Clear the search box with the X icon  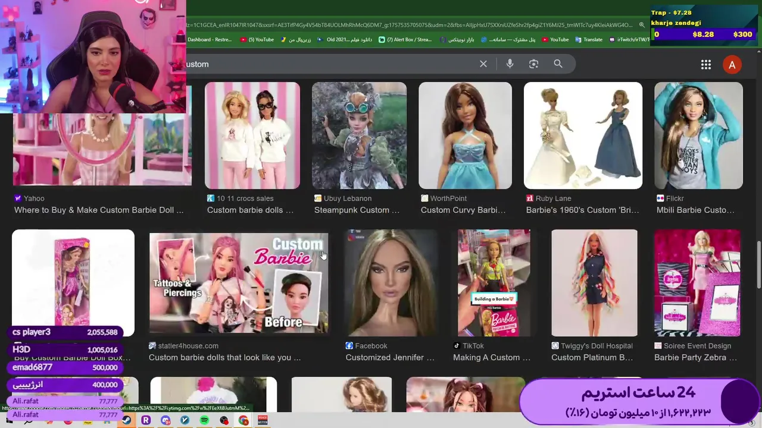tap(483, 64)
